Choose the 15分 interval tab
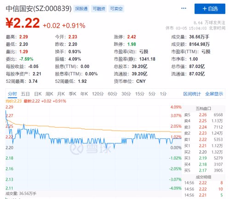The height and width of the screenshot is (199, 230). click(x=139, y=94)
